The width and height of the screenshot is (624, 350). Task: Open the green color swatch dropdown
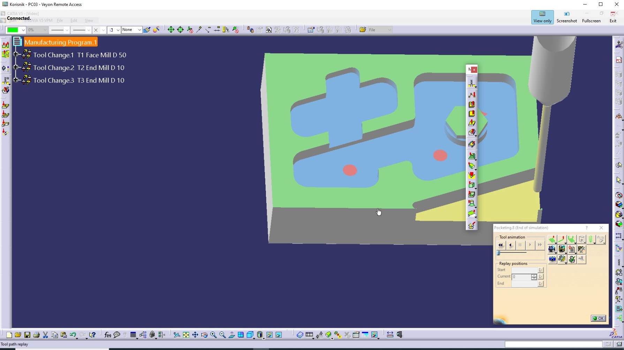[x=23, y=30]
